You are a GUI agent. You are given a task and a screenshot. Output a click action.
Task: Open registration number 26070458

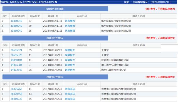(16, 94)
